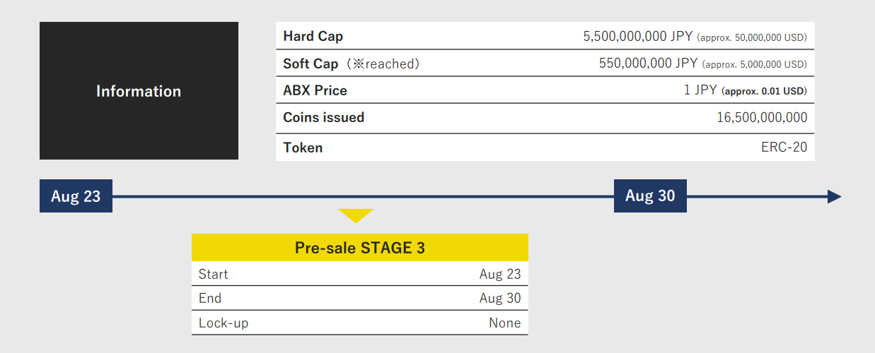Click the dark Information panel
Image resolution: width=875 pixels, height=353 pixels.
coord(139,91)
